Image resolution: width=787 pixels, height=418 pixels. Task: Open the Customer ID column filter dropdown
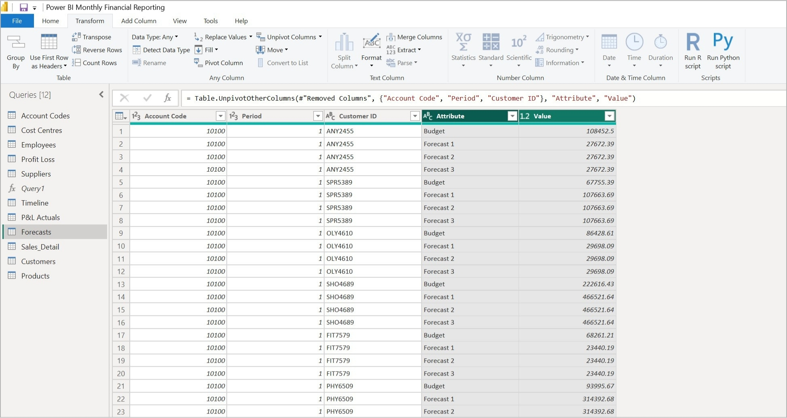tap(415, 116)
